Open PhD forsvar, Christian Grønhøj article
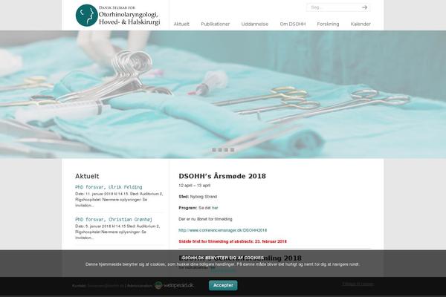The width and height of the screenshot is (446, 297). (114, 220)
